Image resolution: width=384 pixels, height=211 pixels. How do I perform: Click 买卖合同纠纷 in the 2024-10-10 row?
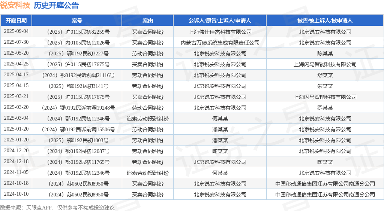pyautogui.click(x=148, y=195)
